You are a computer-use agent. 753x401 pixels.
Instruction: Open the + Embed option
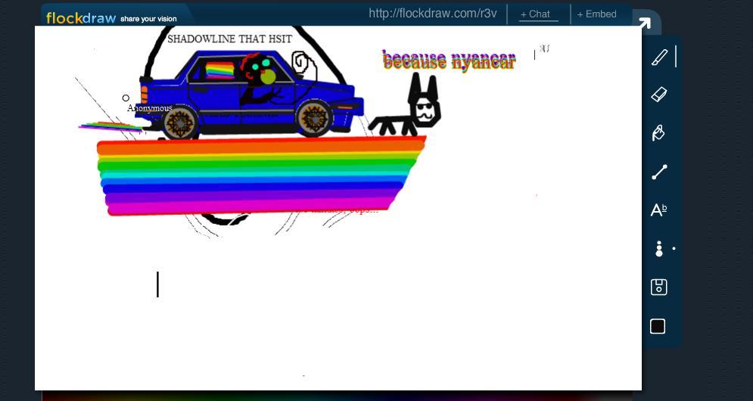pyautogui.click(x=596, y=14)
